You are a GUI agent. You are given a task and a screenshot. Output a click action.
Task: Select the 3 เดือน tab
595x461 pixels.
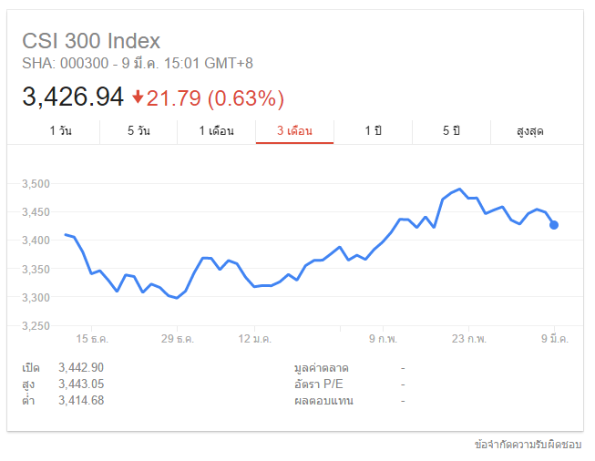tap(295, 131)
